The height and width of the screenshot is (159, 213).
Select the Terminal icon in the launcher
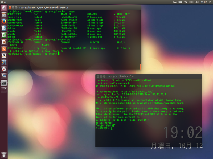(x=4, y=83)
